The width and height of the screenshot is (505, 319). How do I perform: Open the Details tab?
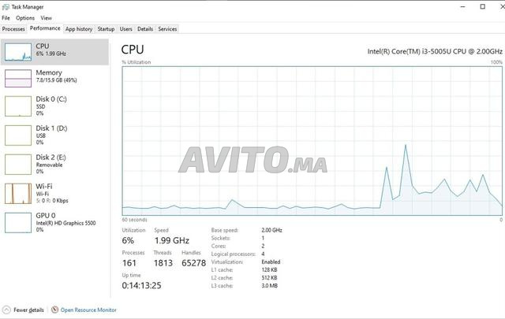(145, 28)
